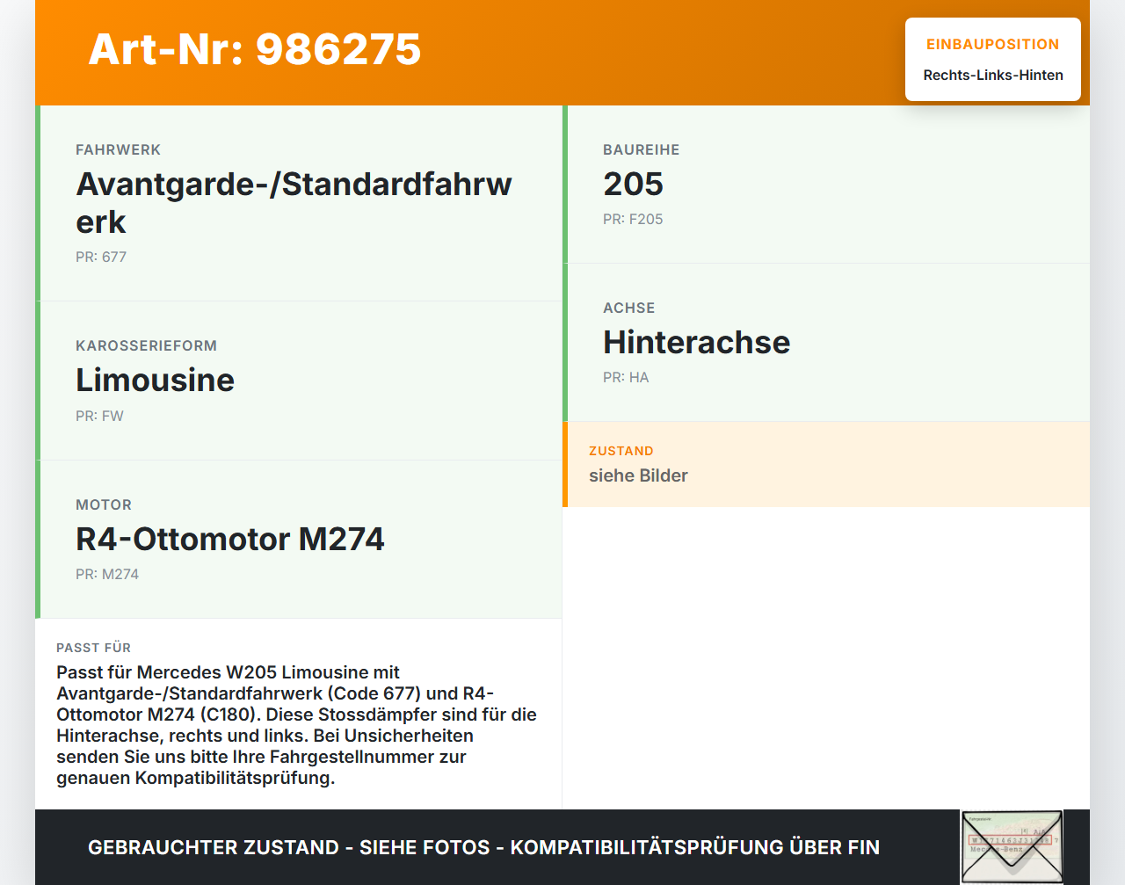This screenshot has width=1125, height=885.
Task: Open the Zustand siehe Bilder section
Action: point(826,464)
